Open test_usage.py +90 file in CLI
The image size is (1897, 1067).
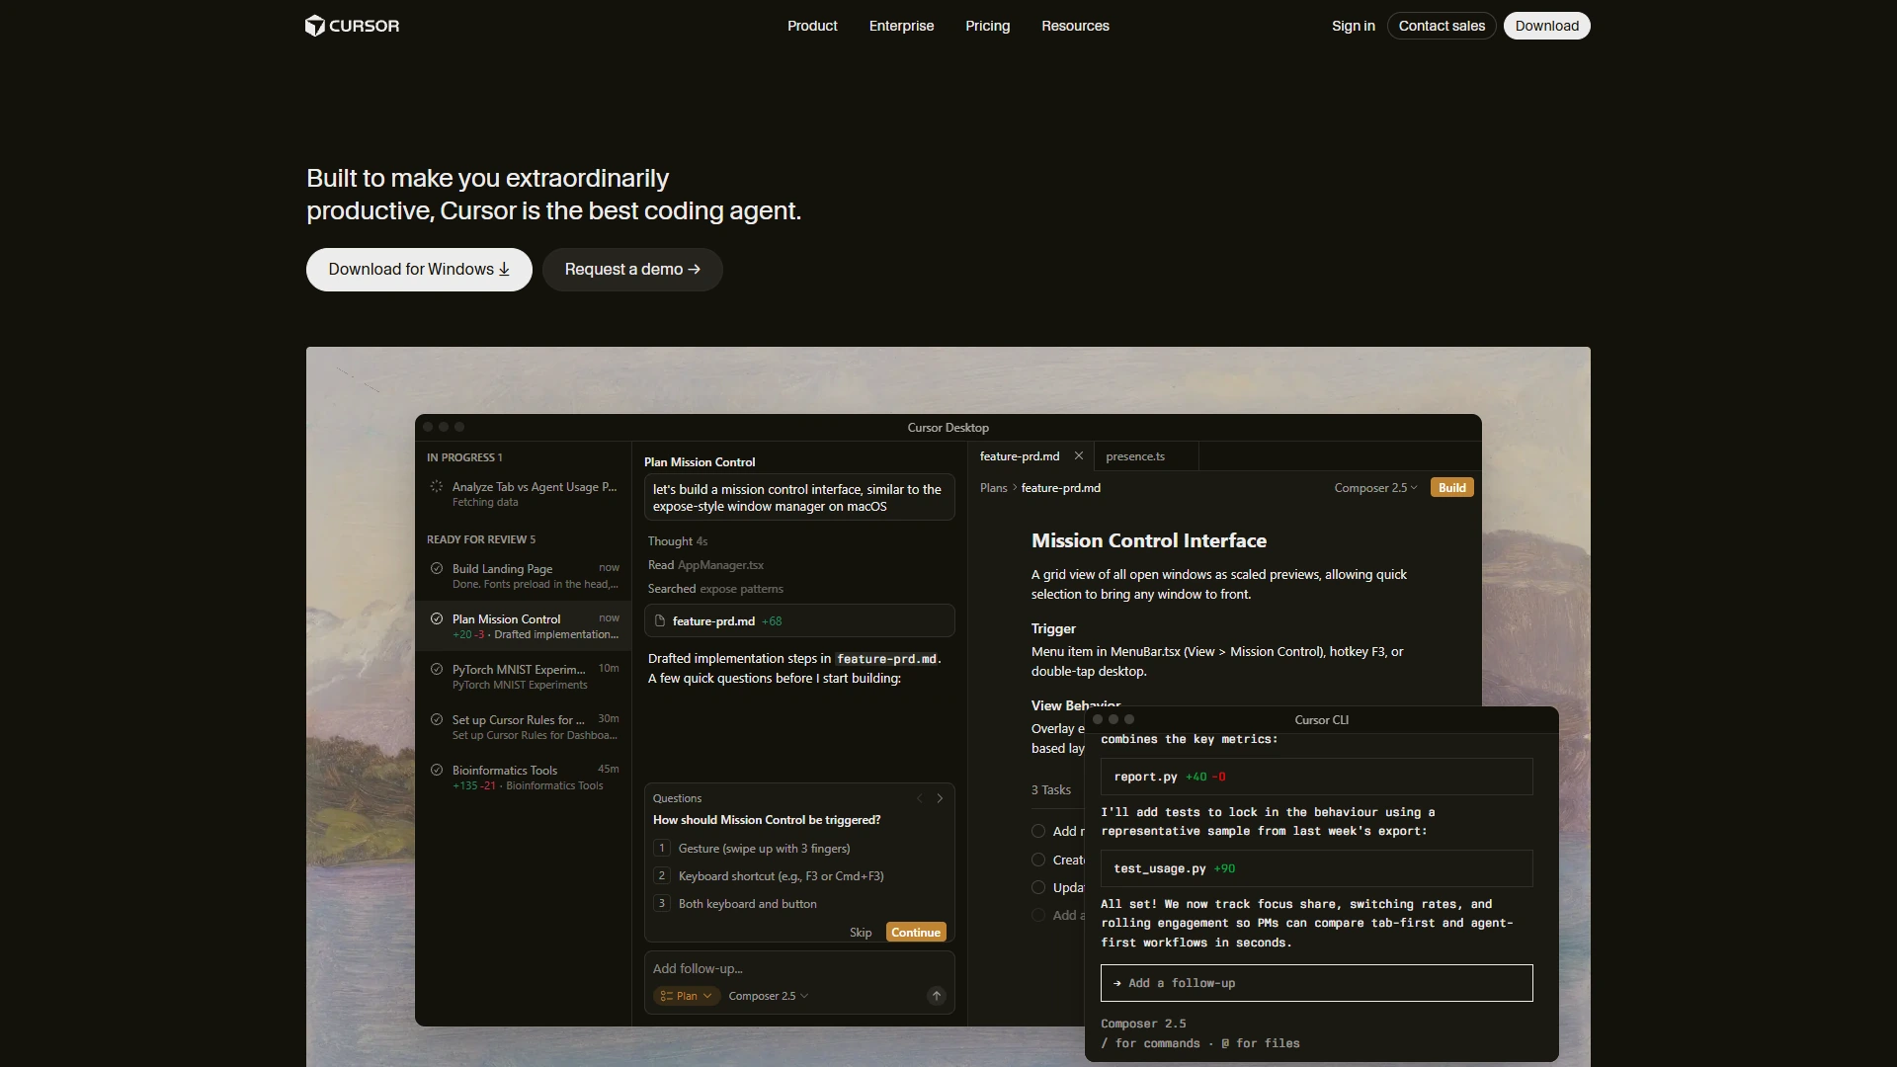(1316, 869)
